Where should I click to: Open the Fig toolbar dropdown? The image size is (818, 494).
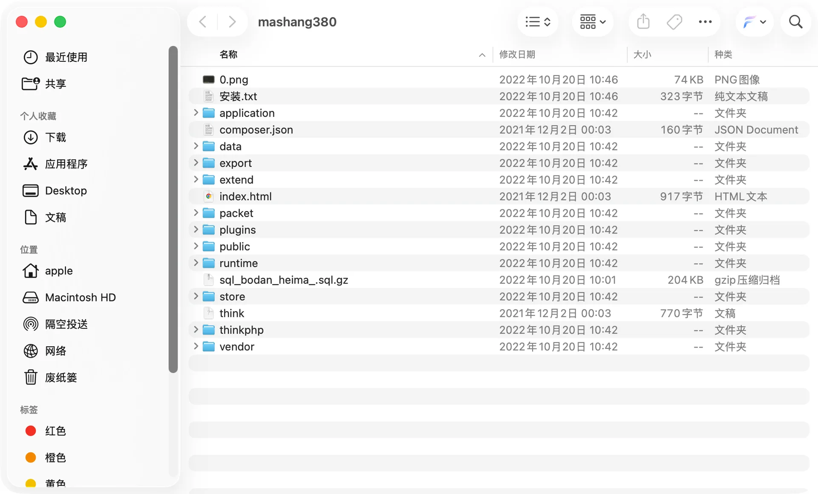point(755,22)
